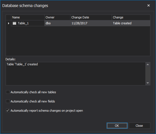
Task: Select the Table created change cell
Action: (131, 23)
